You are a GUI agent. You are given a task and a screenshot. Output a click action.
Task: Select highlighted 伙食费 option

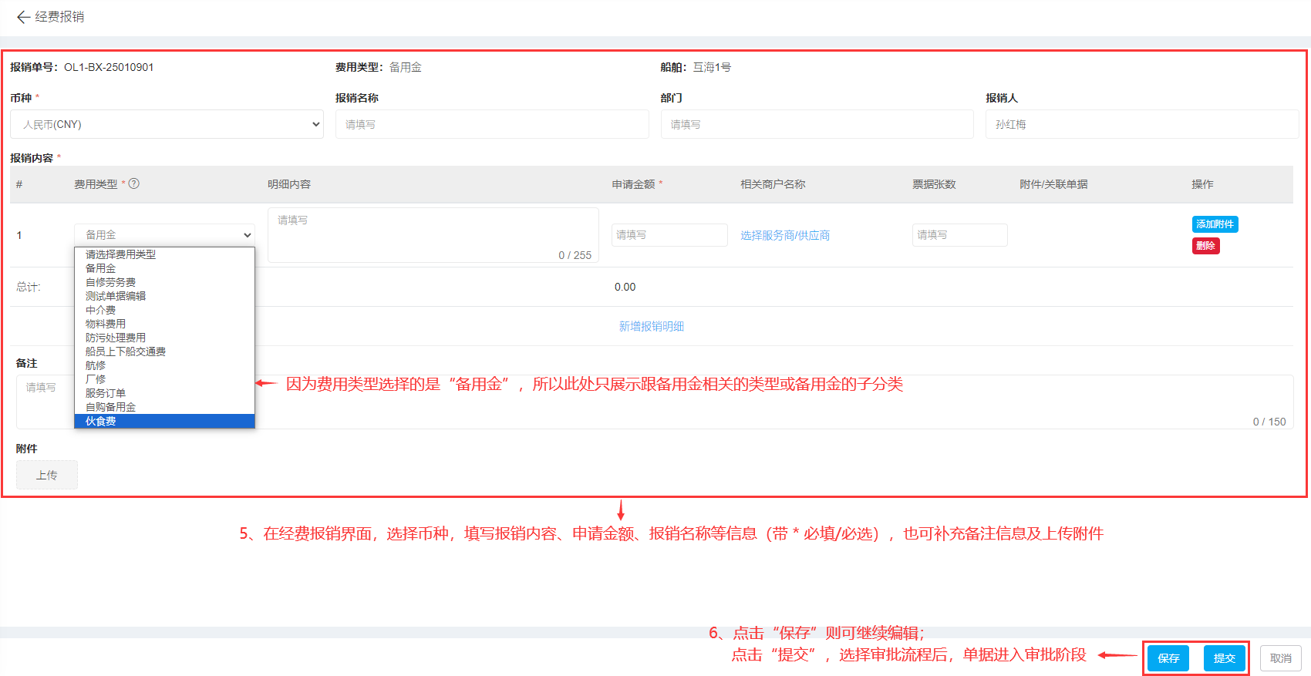[164, 421]
